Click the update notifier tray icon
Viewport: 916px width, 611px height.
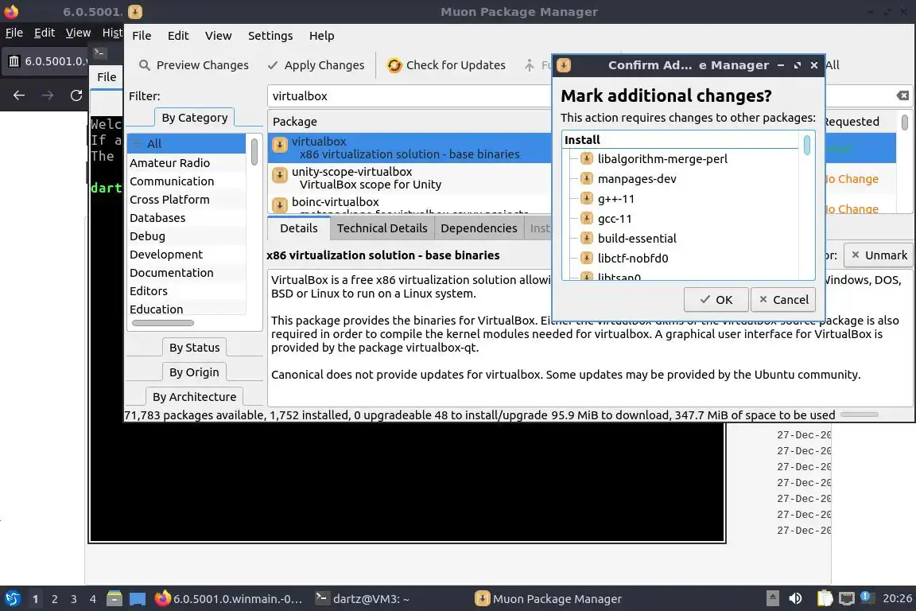pyautogui.click(x=867, y=597)
